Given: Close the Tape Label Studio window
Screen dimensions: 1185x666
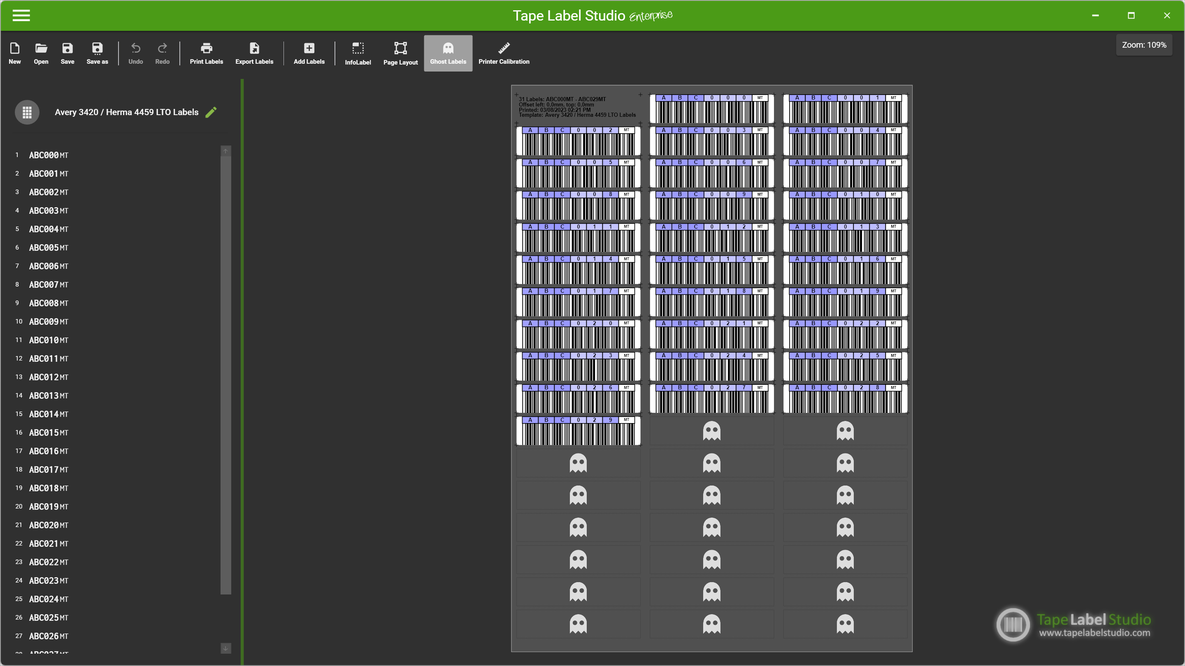Looking at the screenshot, I should pos(1167,16).
